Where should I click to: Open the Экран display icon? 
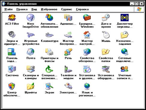point(49,86)
